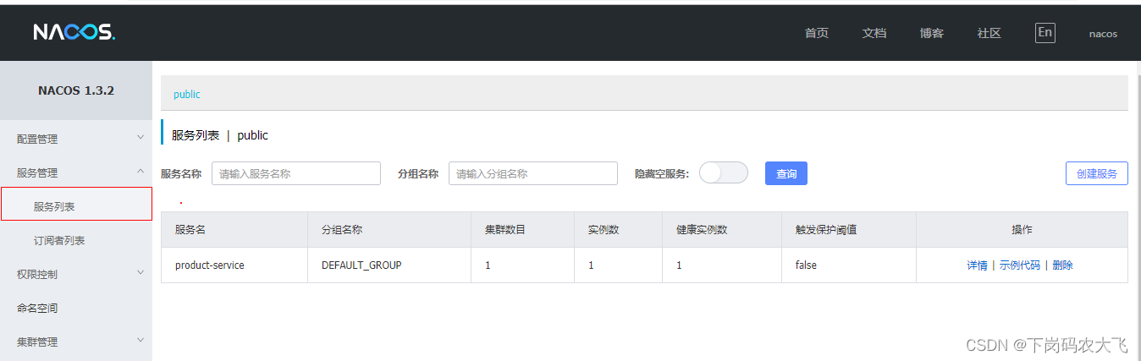
Task: Expand the 集群管理 menu chevron
Action: pyautogui.click(x=141, y=341)
